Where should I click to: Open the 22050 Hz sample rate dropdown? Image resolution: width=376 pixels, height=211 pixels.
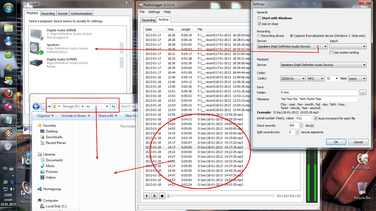(293, 79)
